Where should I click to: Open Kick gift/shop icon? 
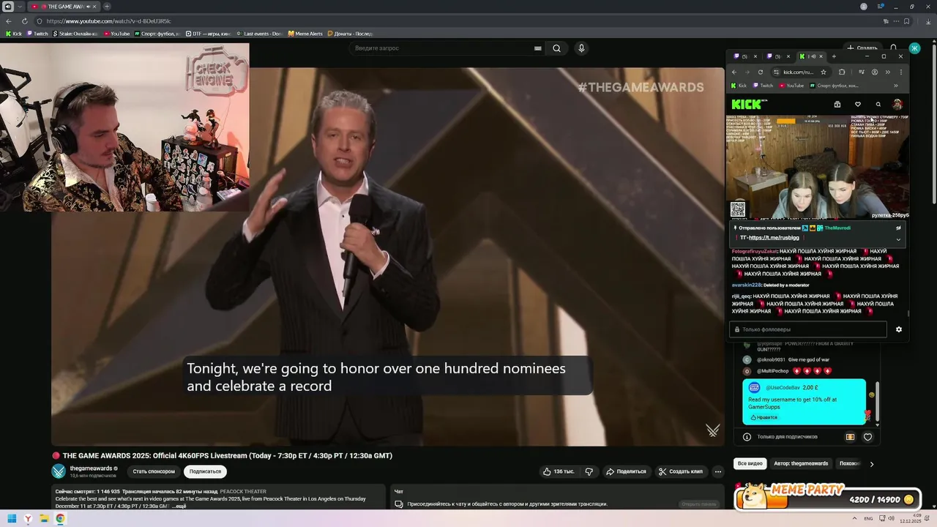(837, 104)
